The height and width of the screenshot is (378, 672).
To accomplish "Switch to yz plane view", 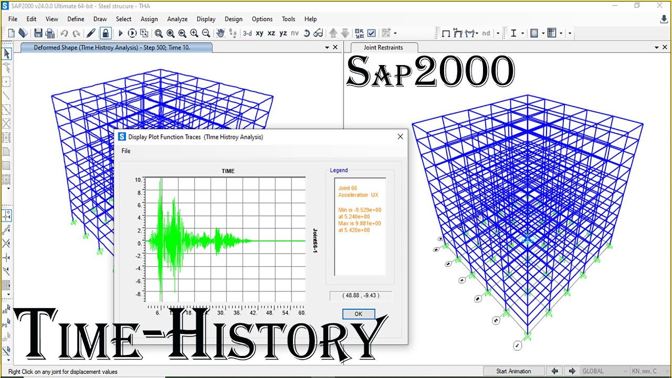I will [283, 33].
